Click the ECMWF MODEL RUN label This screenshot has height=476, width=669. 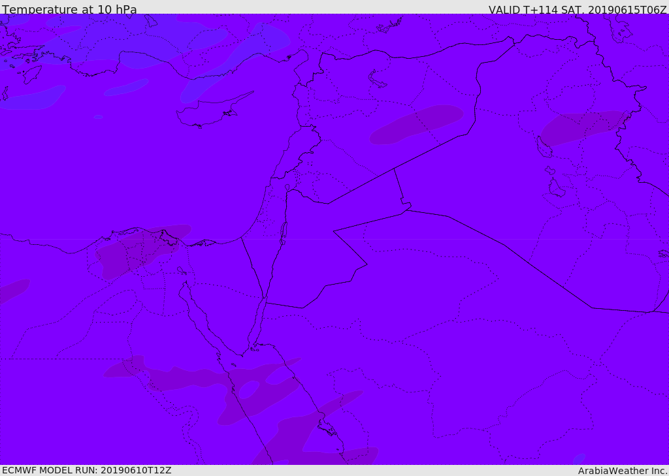click(86, 470)
